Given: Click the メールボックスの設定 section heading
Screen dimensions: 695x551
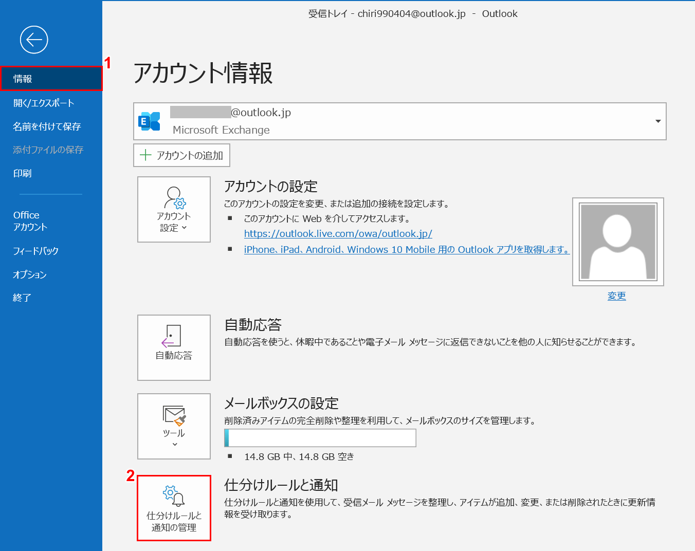Looking at the screenshot, I should 282,403.
